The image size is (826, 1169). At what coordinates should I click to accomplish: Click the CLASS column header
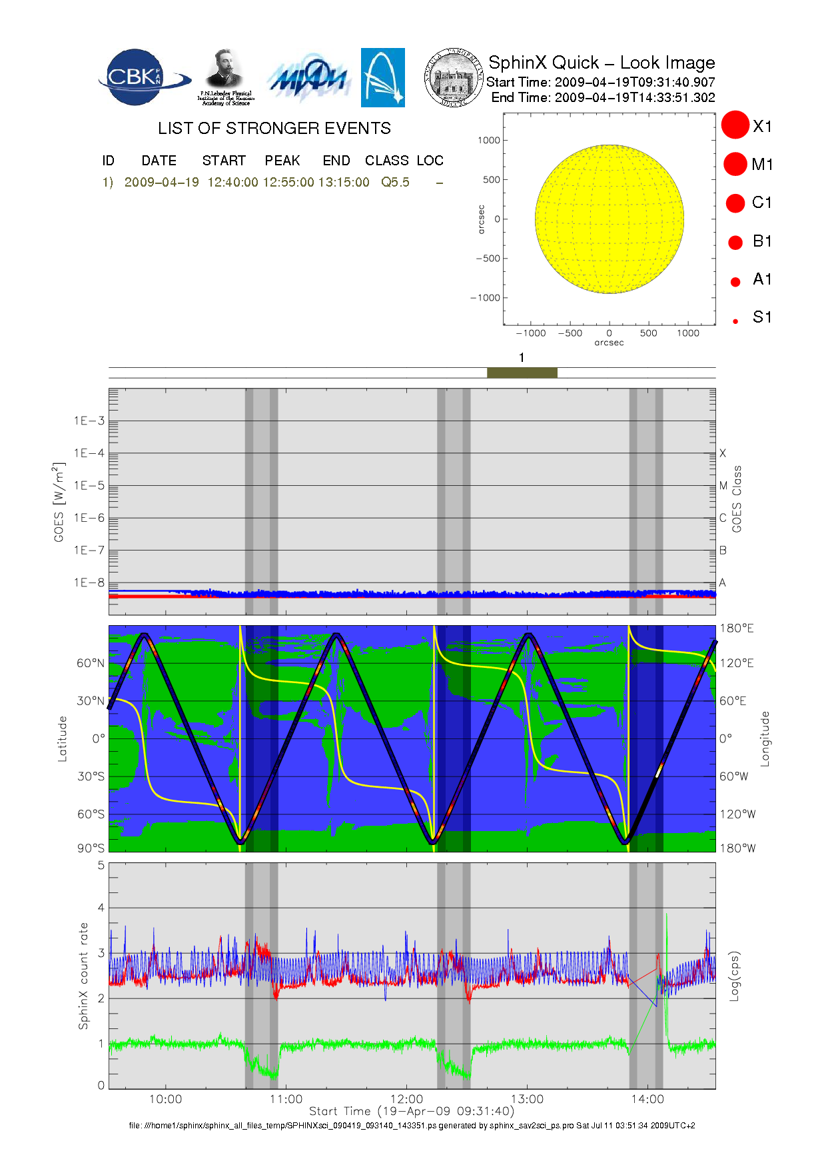tap(386, 161)
